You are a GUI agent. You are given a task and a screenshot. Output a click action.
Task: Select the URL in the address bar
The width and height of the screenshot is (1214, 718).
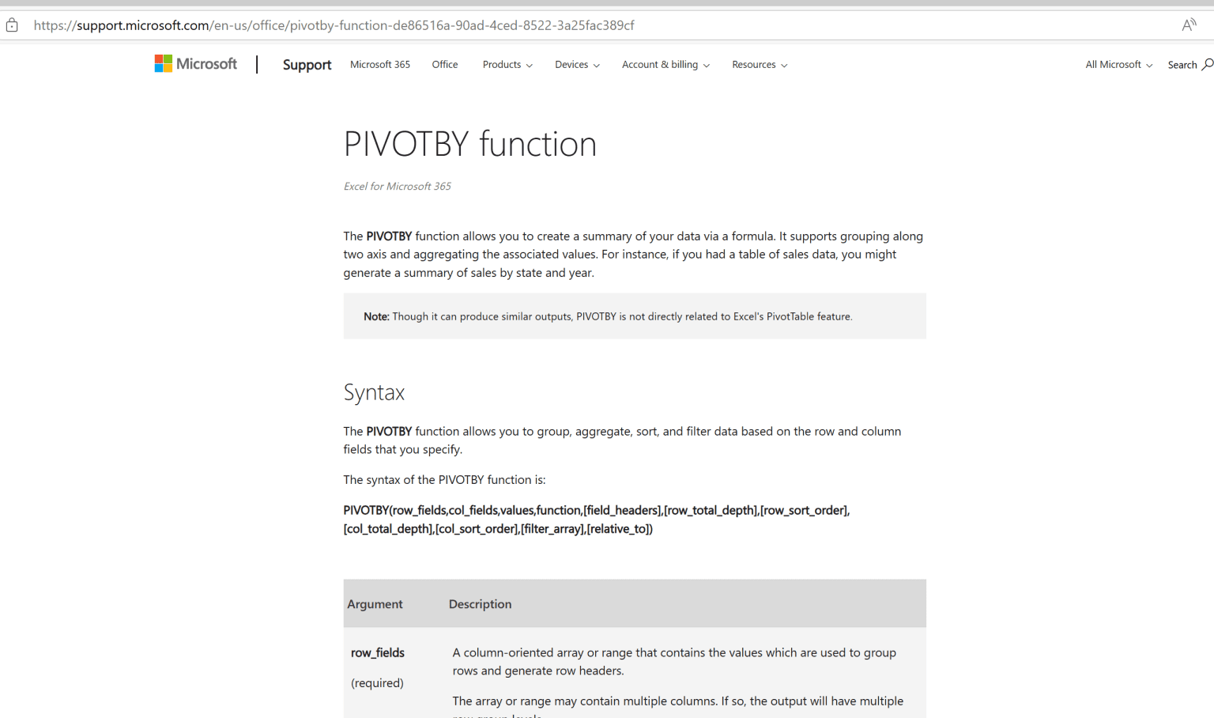coord(332,25)
